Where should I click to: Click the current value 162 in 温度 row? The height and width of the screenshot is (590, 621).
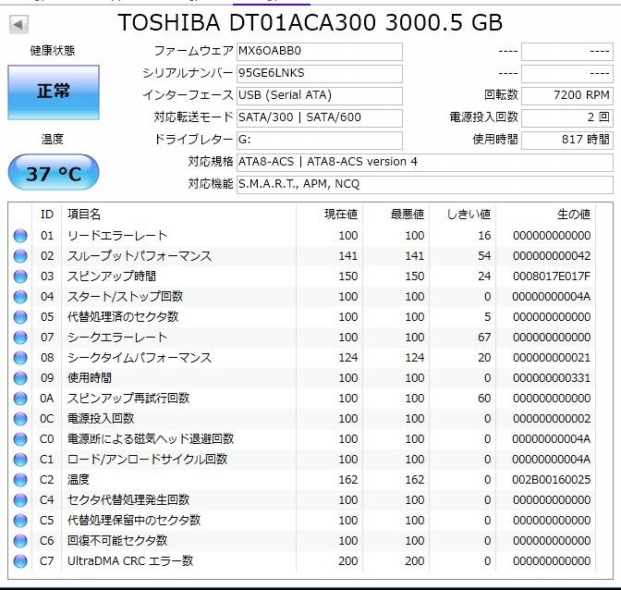[x=348, y=480]
